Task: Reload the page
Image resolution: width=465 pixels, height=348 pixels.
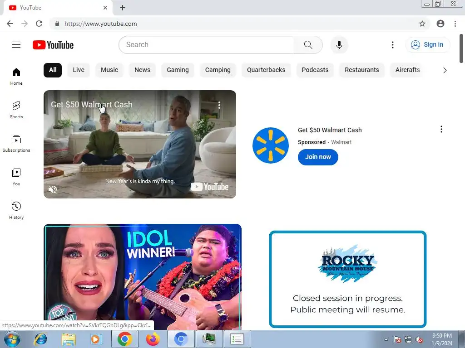Action: tap(39, 24)
